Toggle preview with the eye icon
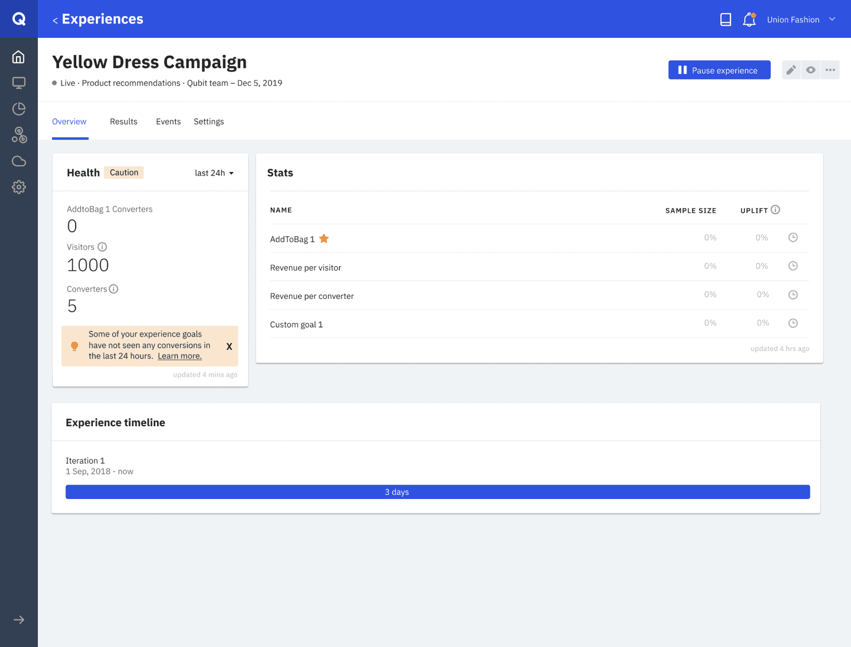The height and width of the screenshot is (647, 851). click(810, 70)
